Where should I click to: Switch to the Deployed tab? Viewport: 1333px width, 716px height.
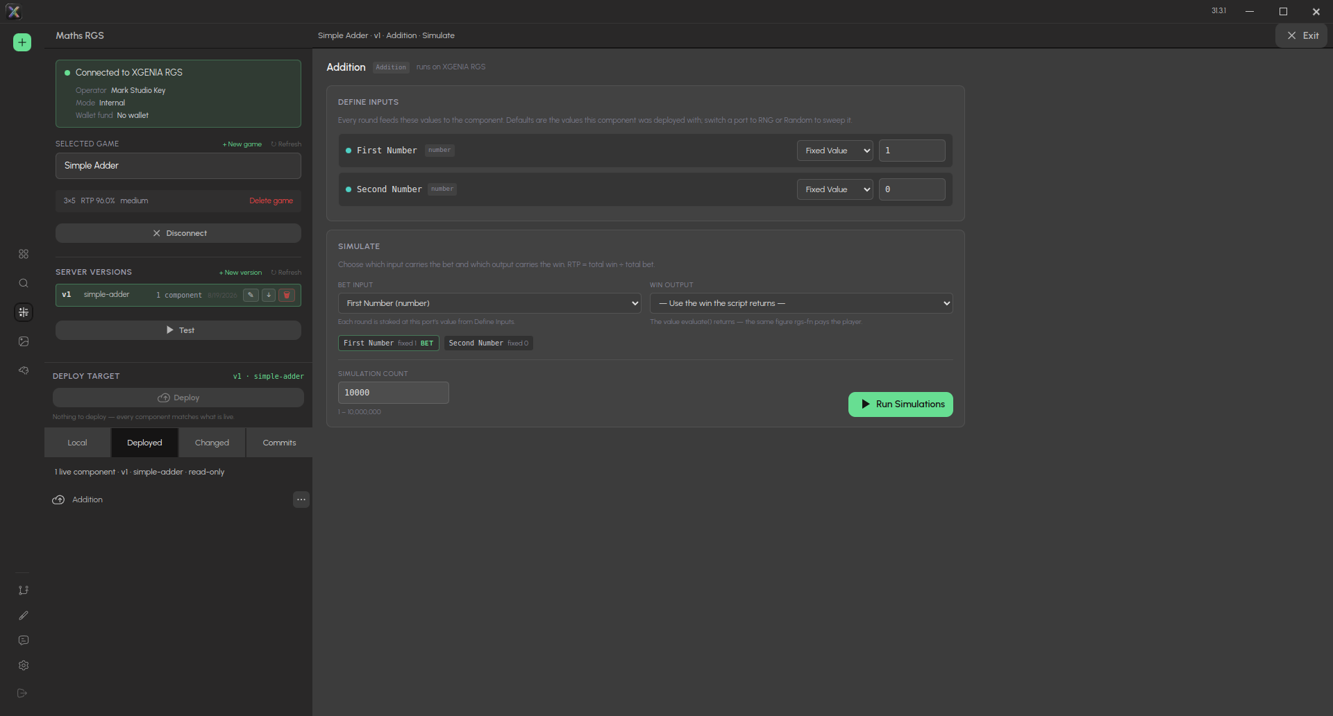tap(144, 443)
